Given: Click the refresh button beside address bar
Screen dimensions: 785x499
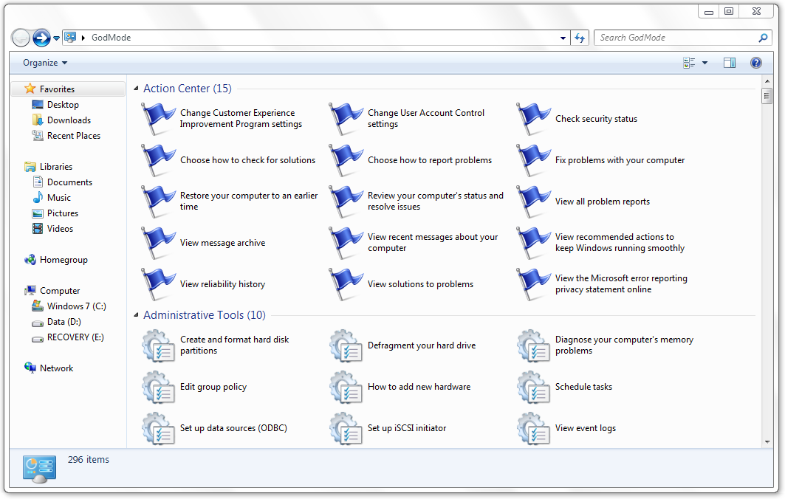Looking at the screenshot, I should 580,38.
